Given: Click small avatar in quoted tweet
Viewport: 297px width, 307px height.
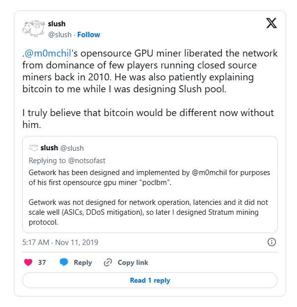Looking at the screenshot, I should click(33, 148).
